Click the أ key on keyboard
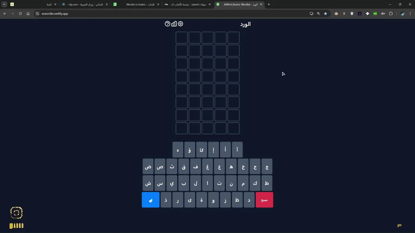Screen dimensions: 415x233 click(225, 150)
